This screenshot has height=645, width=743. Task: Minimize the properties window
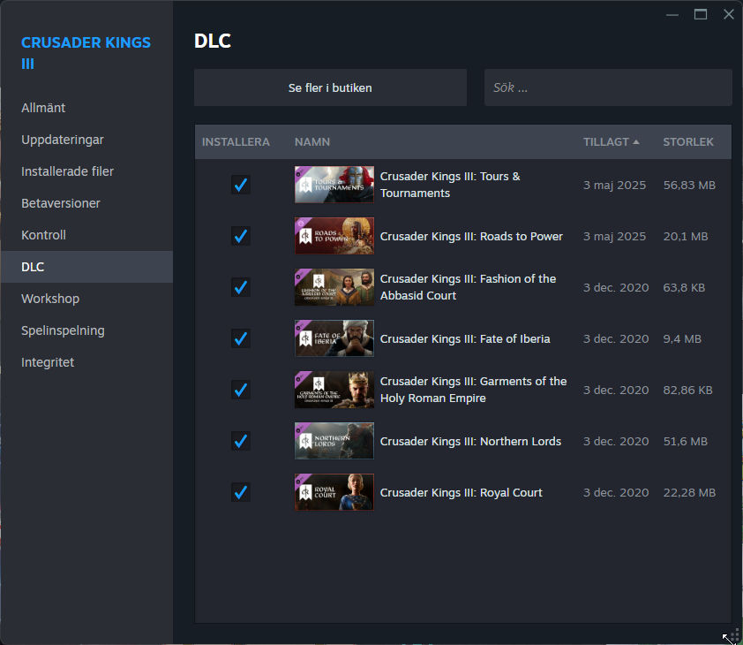672,15
